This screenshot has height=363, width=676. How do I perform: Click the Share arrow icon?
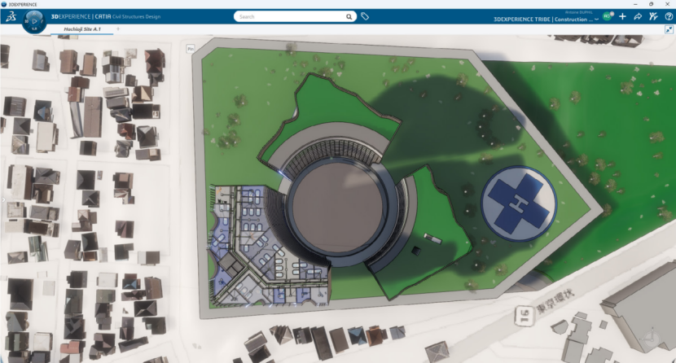[x=638, y=16]
